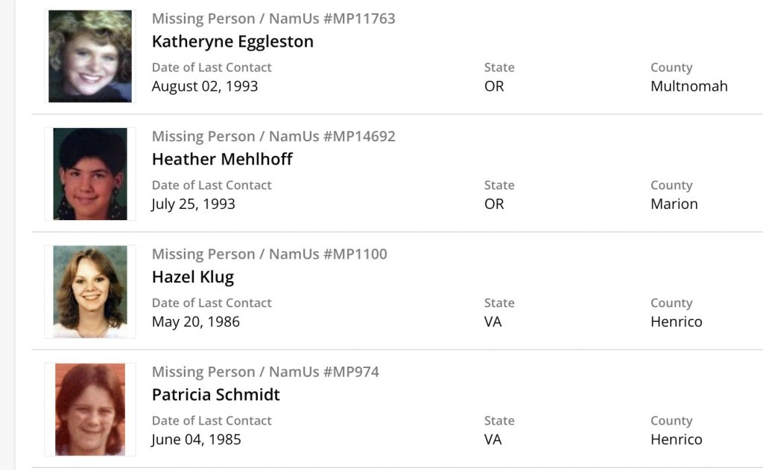Click Henrico county in Patricia Schmidt's row

[677, 440]
